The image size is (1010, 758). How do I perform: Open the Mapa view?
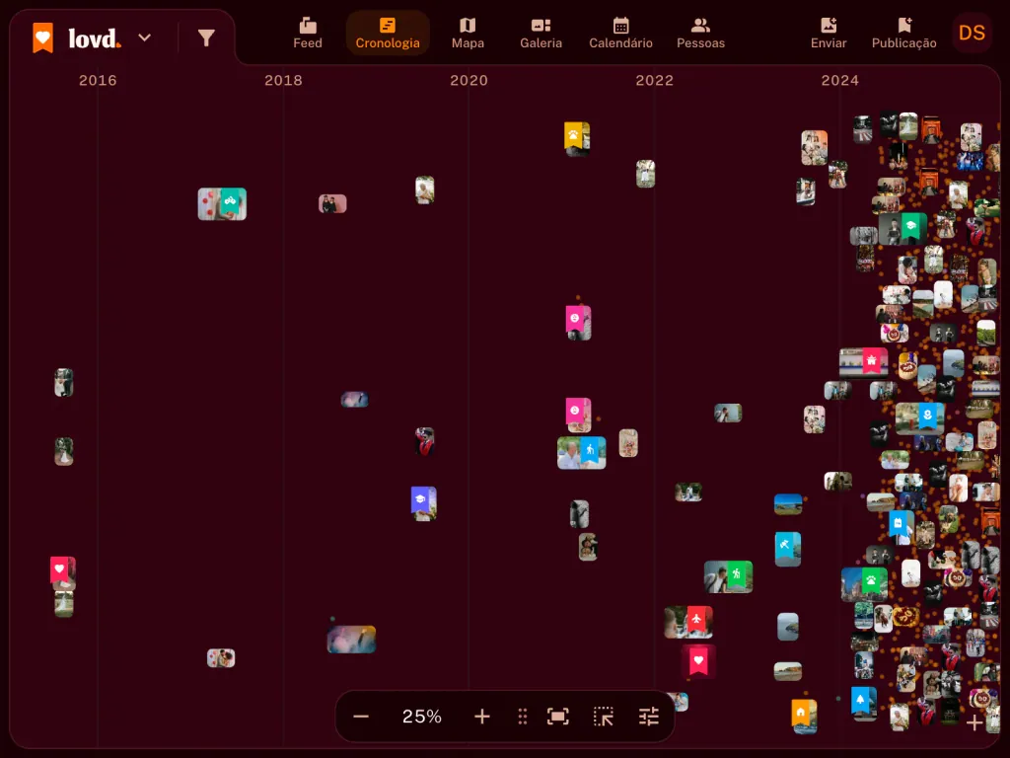tap(468, 34)
